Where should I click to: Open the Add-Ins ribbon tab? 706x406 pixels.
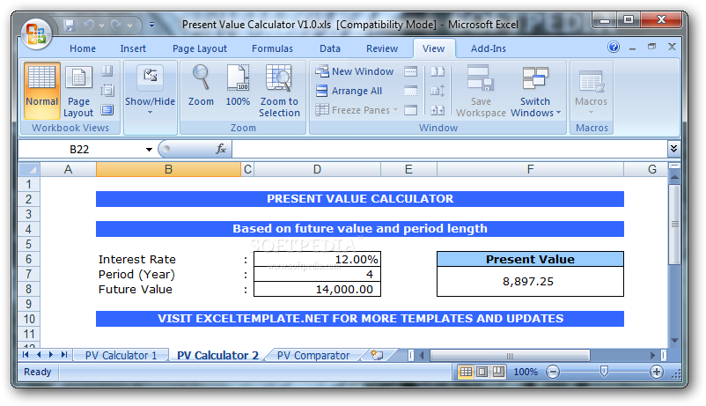click(x=488, y=48)
